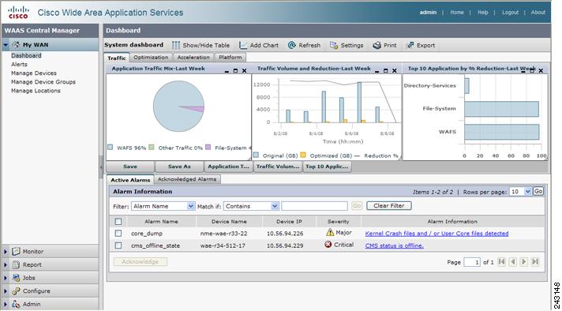Image resolution: width=562 pixels, height=311 pixels.
Task: Check the core_dump alarm checkbox
Action: click(118, 234)
